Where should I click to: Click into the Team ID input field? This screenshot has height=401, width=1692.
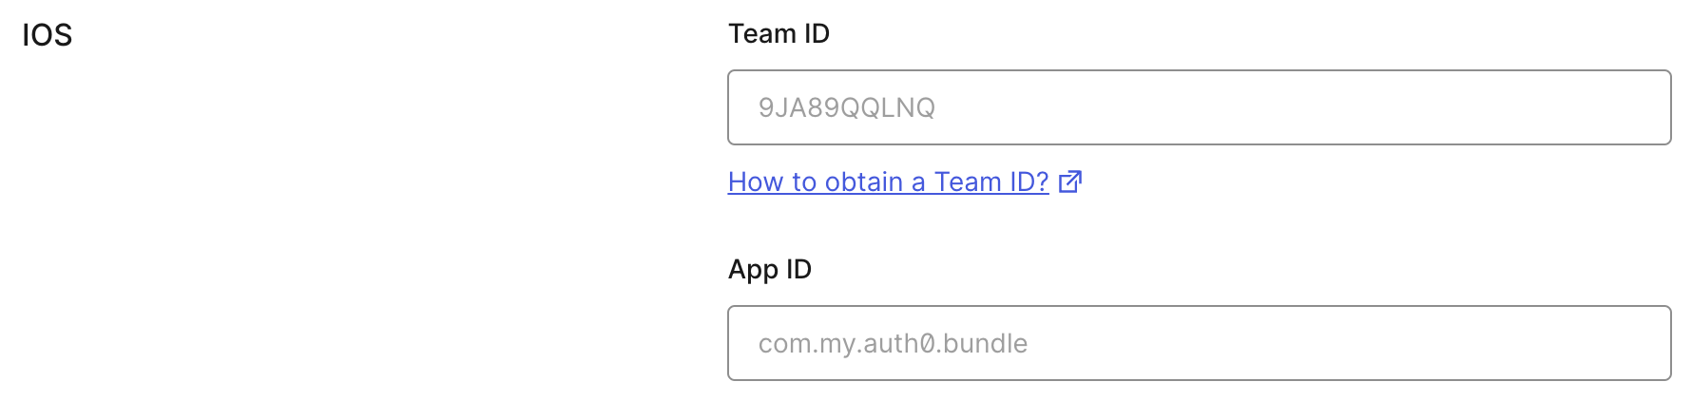tap(1199, 107)
